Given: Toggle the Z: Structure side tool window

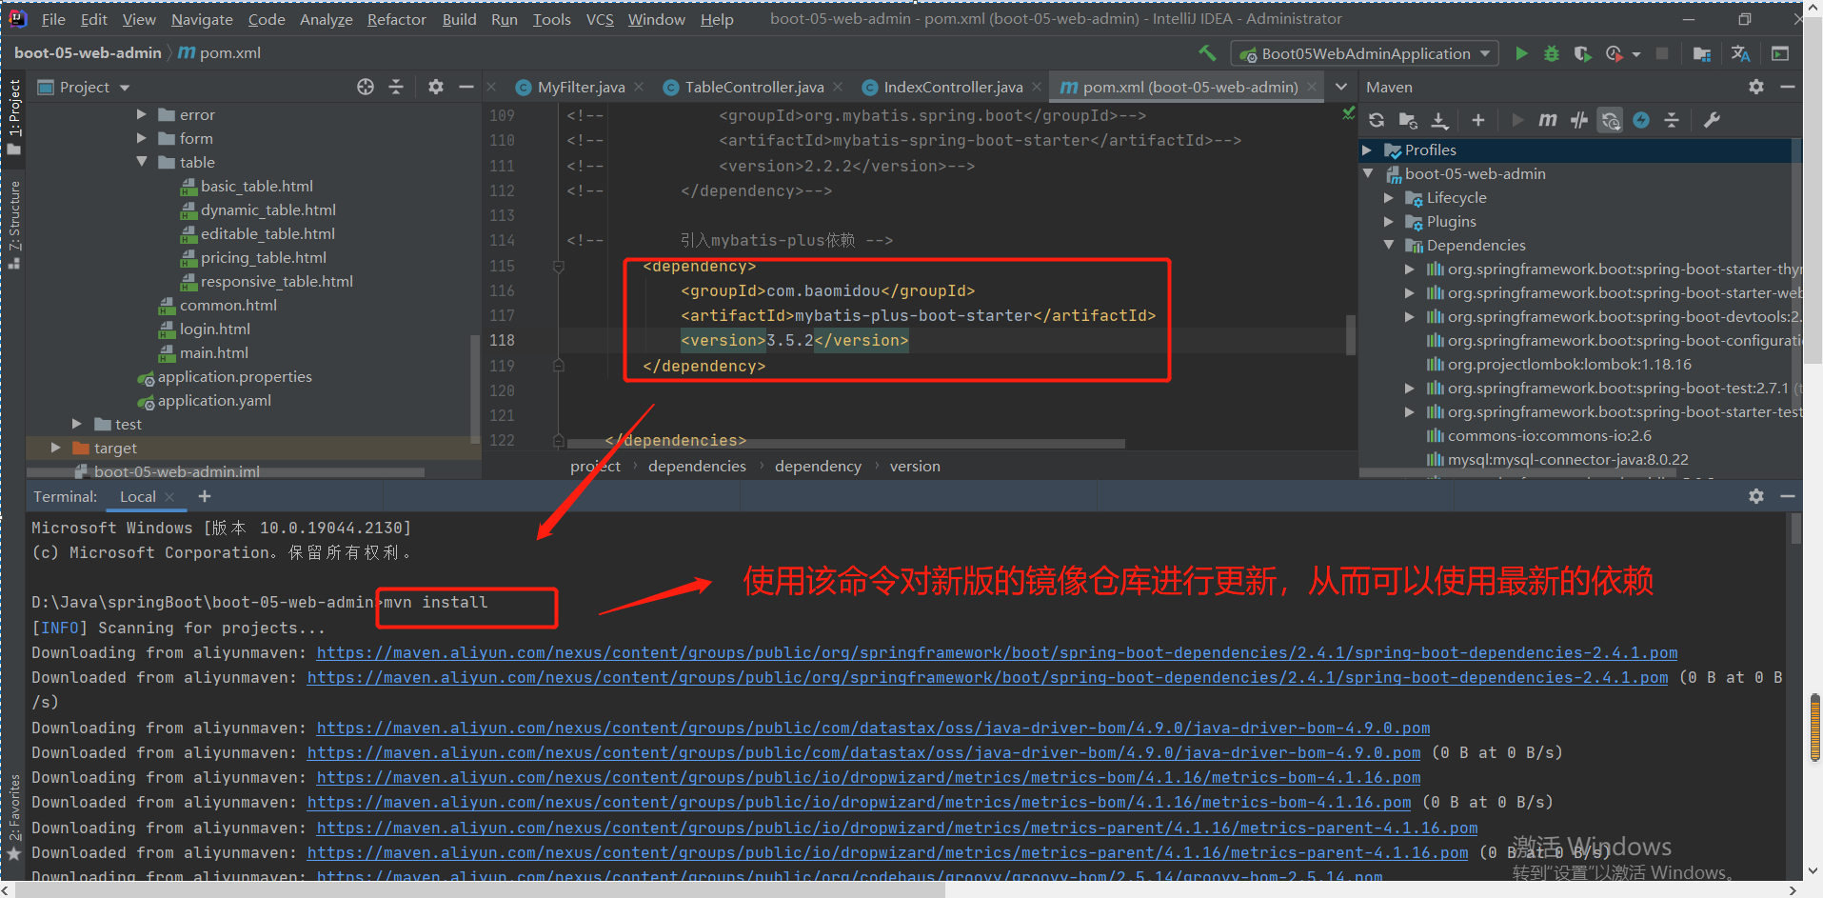Looking at the screenshot, I should point(14,224).
